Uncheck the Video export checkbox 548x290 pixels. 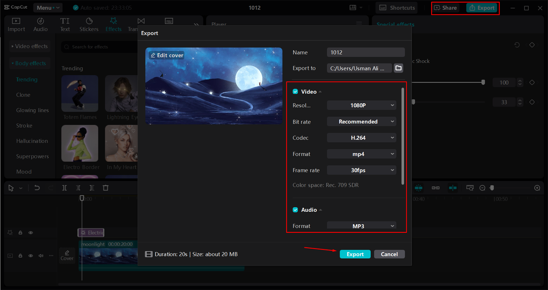(295, 92)
